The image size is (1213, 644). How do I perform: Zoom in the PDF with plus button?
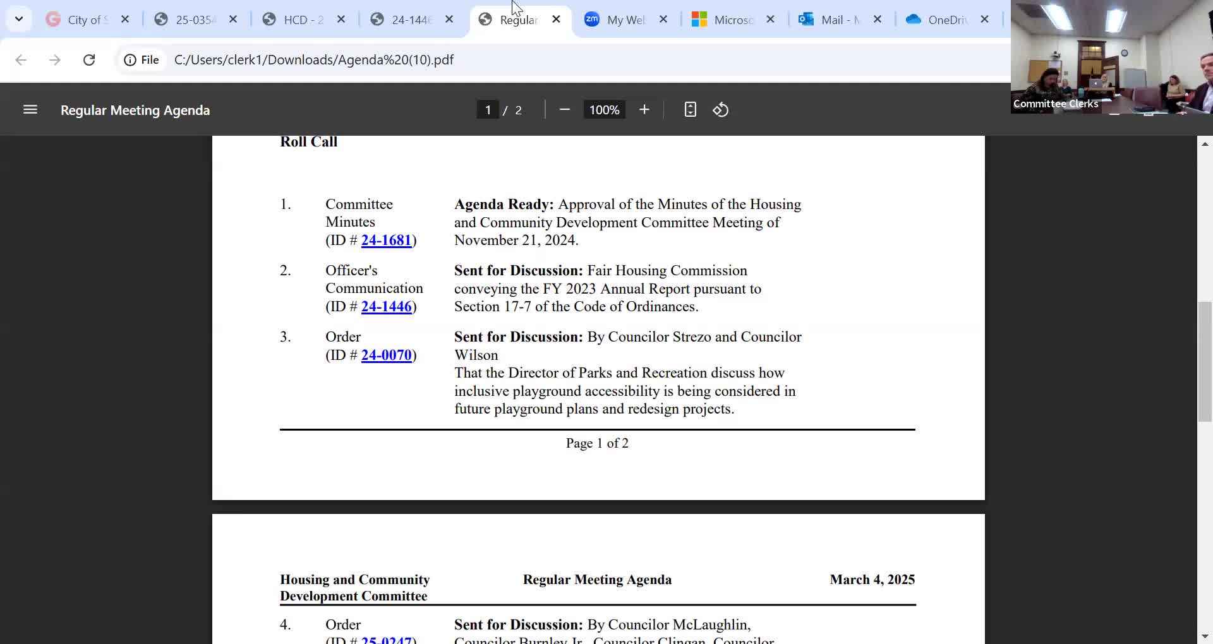[644, 110]
